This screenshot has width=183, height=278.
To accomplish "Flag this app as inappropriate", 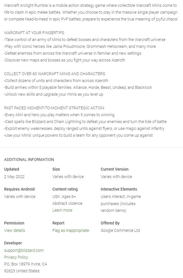I will 70,230.
